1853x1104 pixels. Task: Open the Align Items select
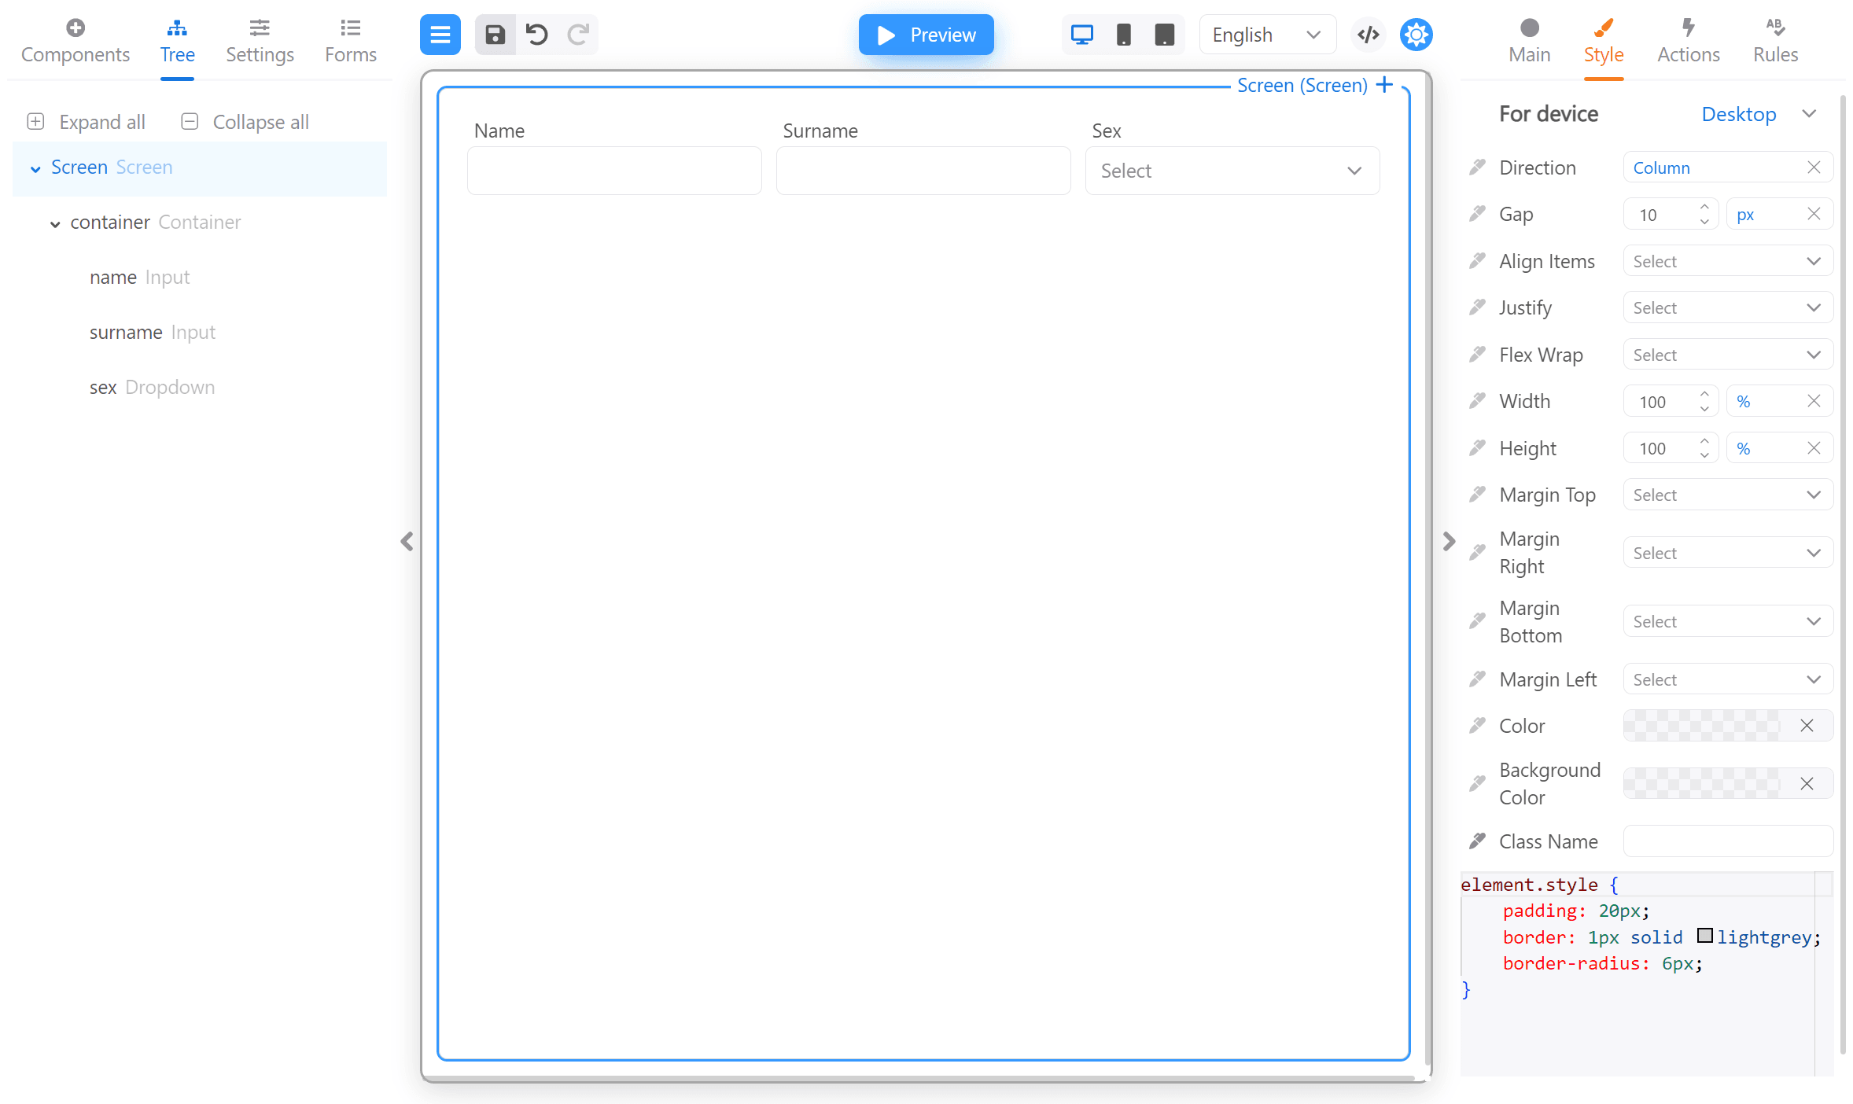pos(1727,260)
